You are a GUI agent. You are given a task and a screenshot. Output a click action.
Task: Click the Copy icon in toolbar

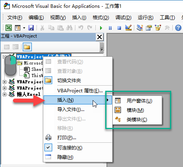tap(51, 28)
